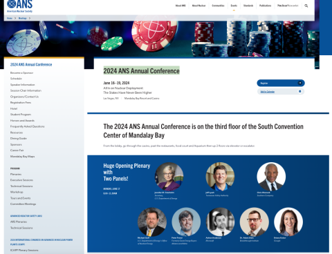Go to Home in the breadcrumb
332x254 pixels.
[x=10, y=18]
